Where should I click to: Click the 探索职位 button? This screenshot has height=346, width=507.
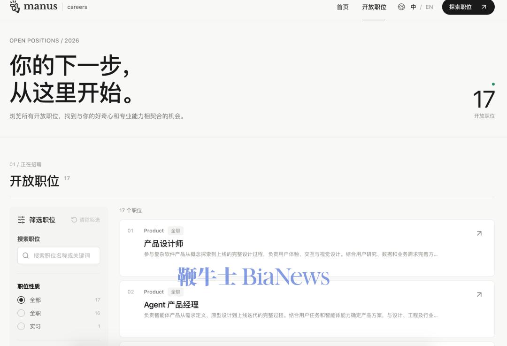click(468, 7)
